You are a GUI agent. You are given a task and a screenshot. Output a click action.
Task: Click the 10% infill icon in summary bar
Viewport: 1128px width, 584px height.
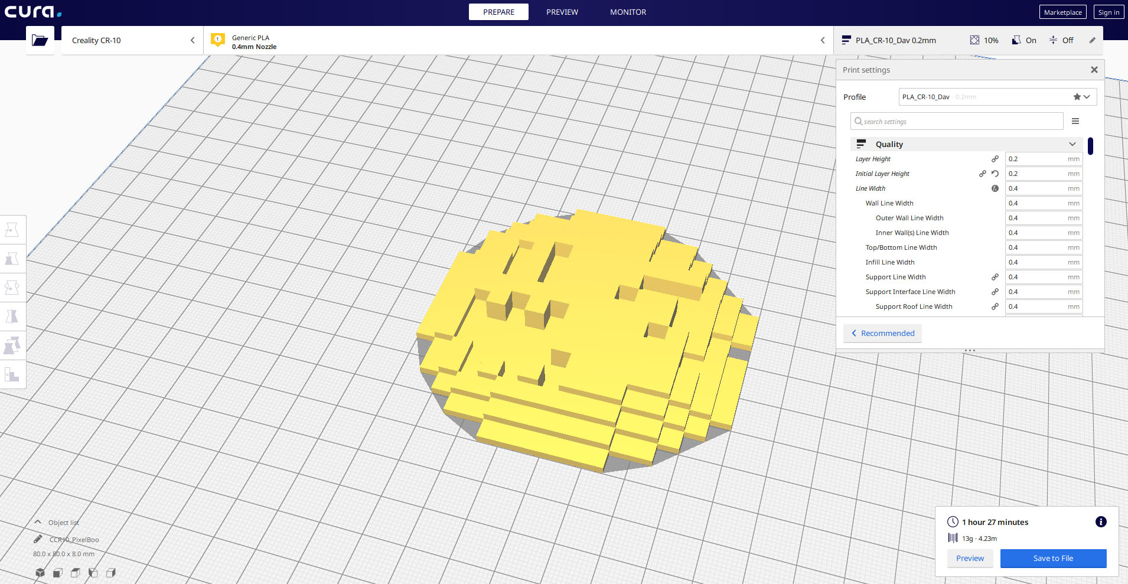pos(974,40)
